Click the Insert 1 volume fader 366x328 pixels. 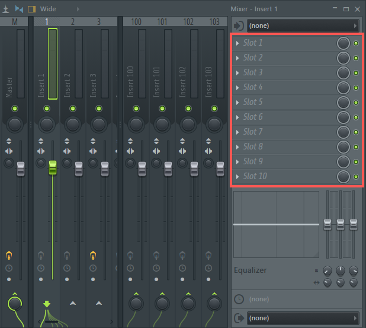point(53,168)
